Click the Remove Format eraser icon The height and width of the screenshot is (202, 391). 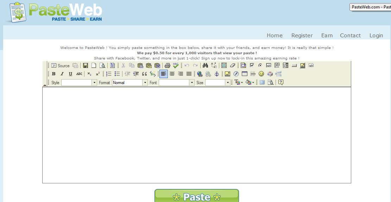[x=232, y=65]
